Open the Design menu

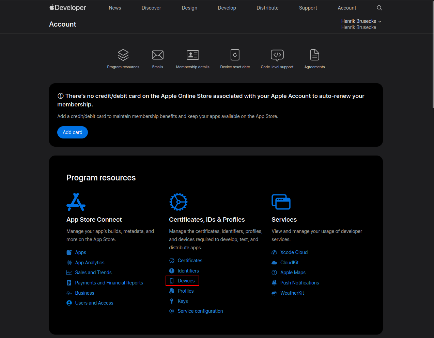point(189,8)
